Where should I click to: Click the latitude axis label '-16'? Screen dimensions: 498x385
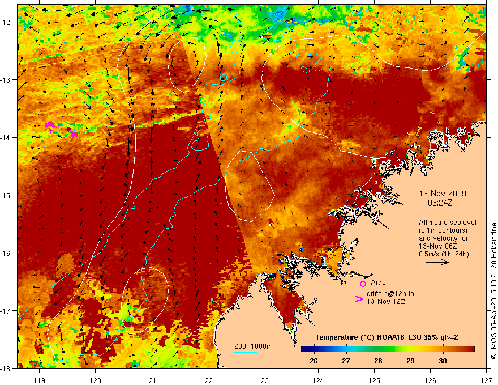pos(6,253)
